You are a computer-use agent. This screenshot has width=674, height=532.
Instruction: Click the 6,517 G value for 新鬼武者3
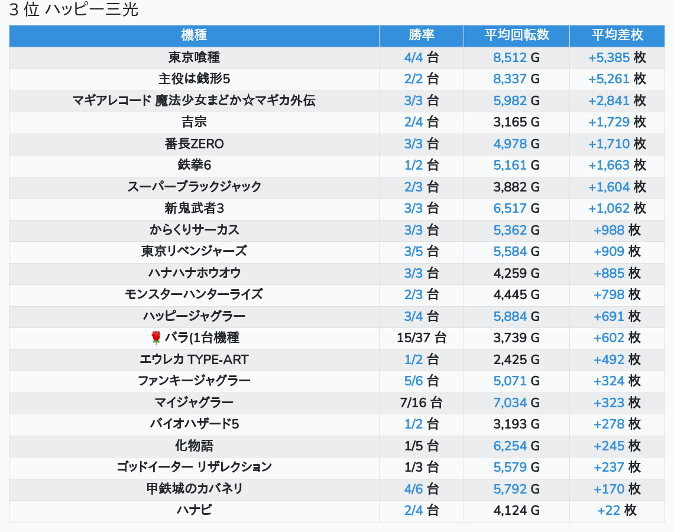pos(510,208)
